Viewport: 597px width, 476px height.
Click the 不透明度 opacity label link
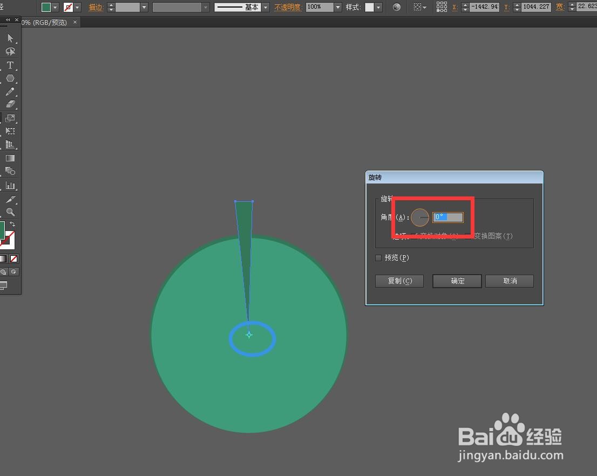coord(288,7)
